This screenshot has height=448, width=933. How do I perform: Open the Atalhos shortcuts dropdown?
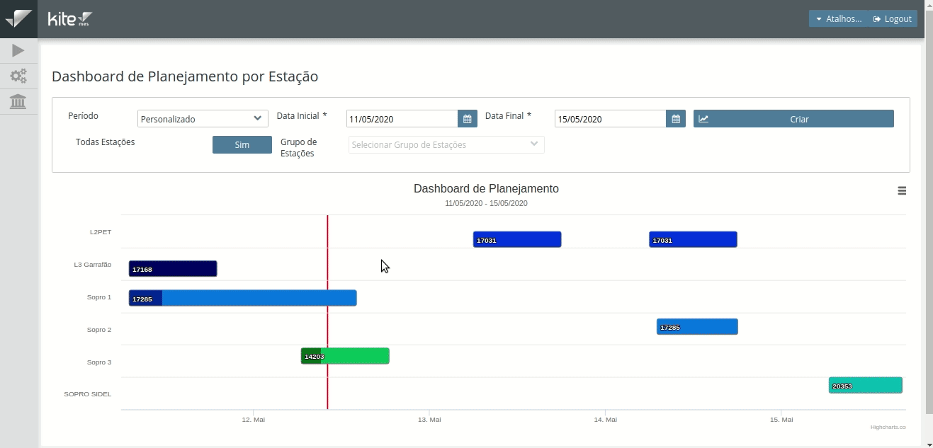(x=839, y=19)
